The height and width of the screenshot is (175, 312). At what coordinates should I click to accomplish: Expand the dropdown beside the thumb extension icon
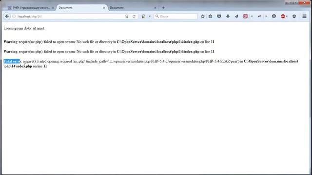(x=266, y=16)
